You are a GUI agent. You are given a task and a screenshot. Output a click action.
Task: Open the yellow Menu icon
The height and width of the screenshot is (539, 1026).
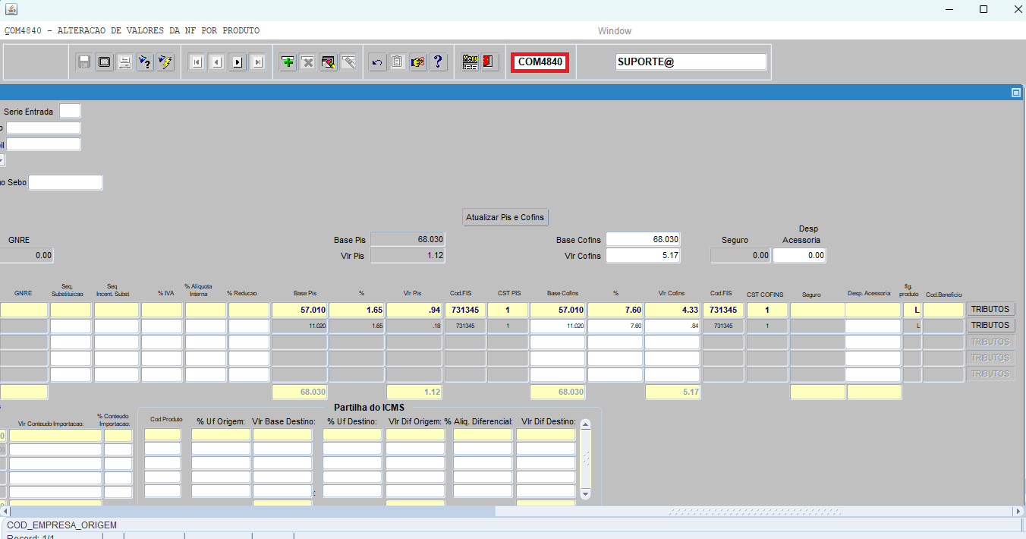coord(470,62)
